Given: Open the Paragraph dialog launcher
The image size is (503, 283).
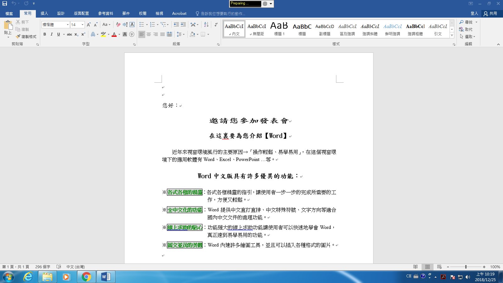Looking at the screenshot, I should (x=218, y=44).
